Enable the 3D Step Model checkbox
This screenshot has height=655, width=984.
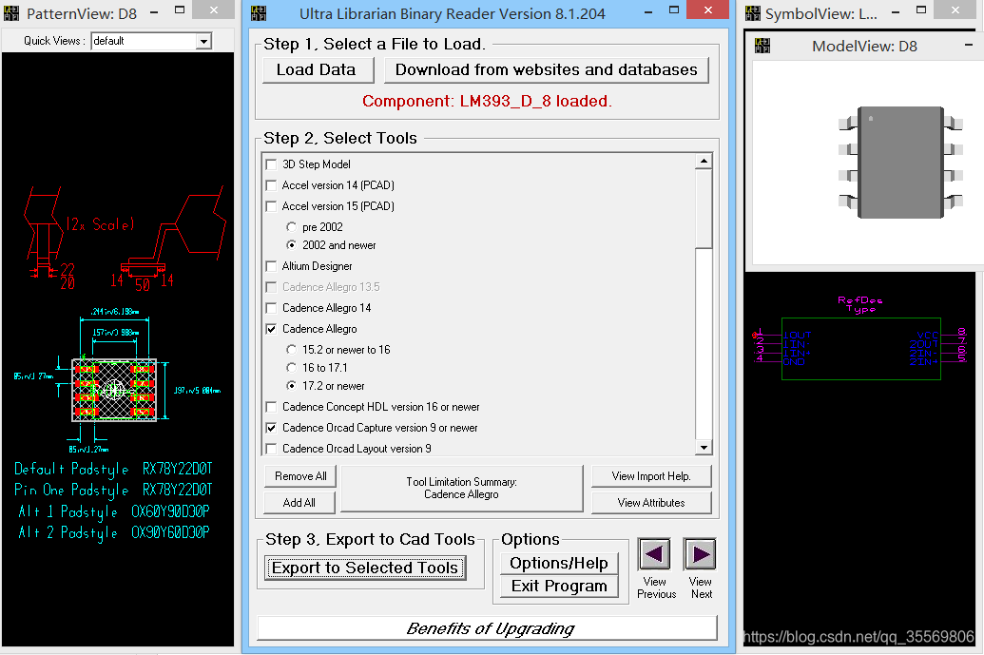(272, 164)
